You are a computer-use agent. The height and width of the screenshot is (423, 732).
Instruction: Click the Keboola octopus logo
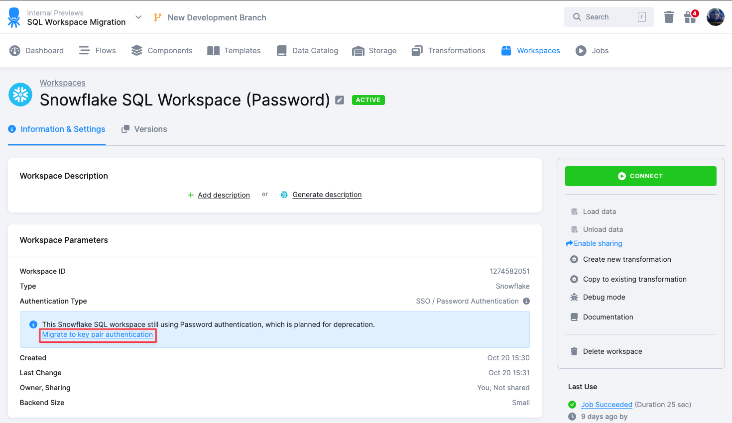pyautogui.click(x=14, y=17)
